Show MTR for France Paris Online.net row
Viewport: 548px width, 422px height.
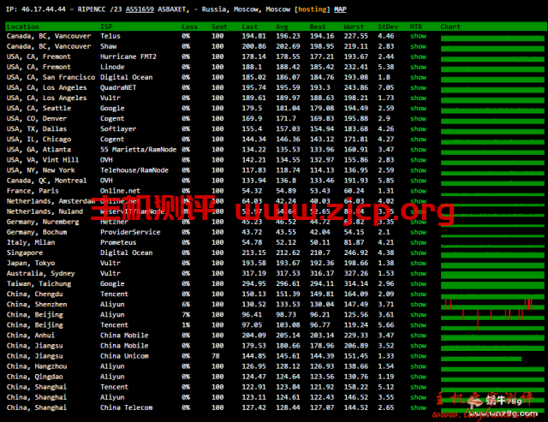(419, 191)
